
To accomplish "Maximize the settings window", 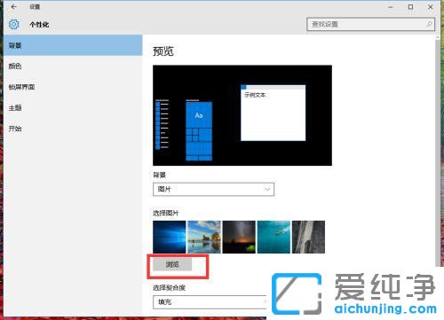I will point(410,7).
